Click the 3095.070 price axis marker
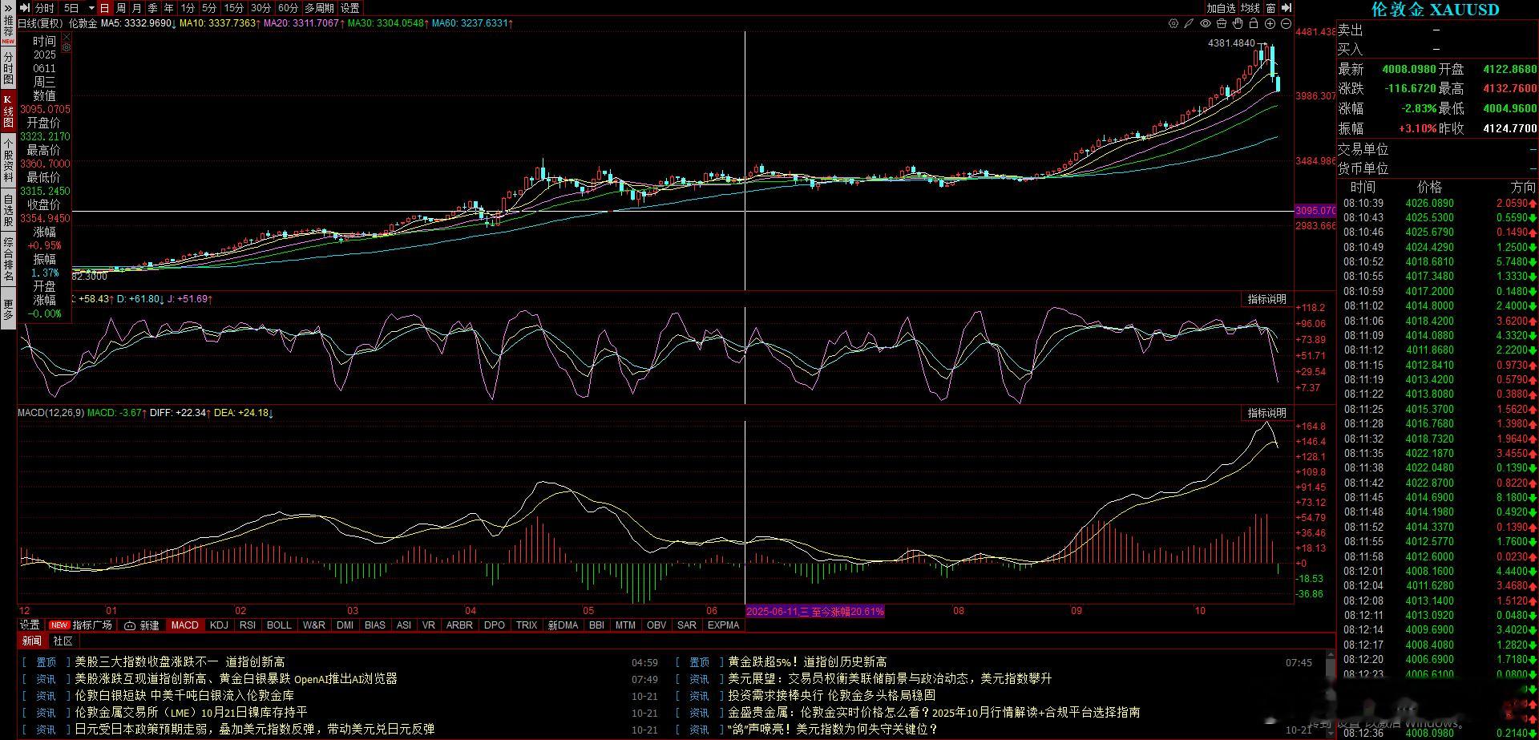 (x=1315, y=211)
